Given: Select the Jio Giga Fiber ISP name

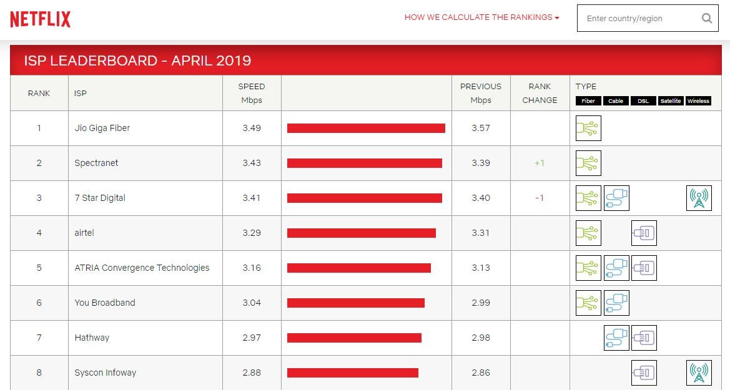Looking at the screenshot, I should pyautogui.click(x=102, y=128).
